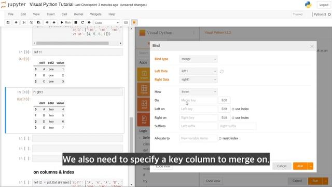Open the Bind type dropdown
The height and width of the screenshot is (187, 332).
(198, 59)
